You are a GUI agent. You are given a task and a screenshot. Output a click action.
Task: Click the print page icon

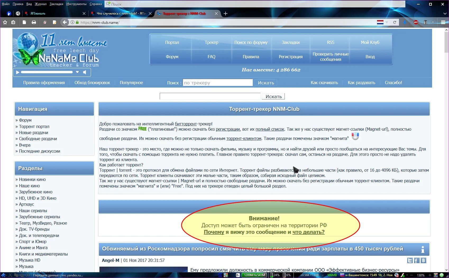[34, 22]
